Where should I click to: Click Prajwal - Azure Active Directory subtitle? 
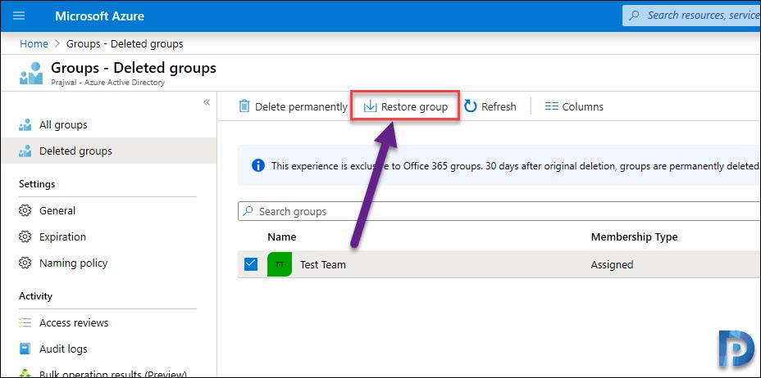(107, 83)
